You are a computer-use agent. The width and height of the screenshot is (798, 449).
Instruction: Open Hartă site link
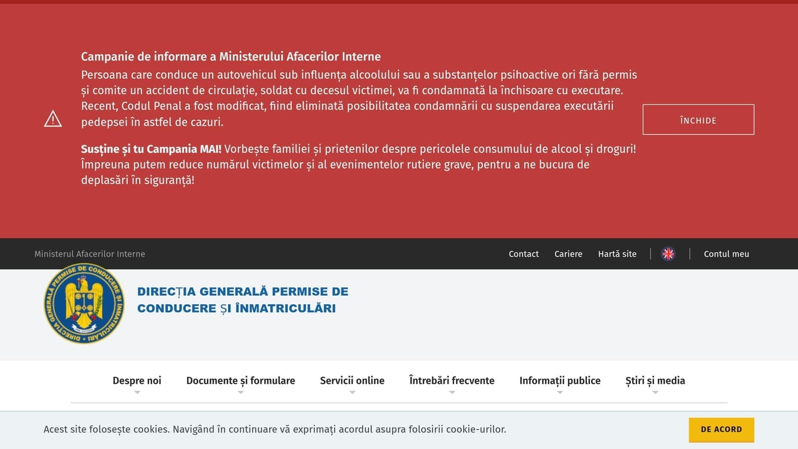(617, 254)
